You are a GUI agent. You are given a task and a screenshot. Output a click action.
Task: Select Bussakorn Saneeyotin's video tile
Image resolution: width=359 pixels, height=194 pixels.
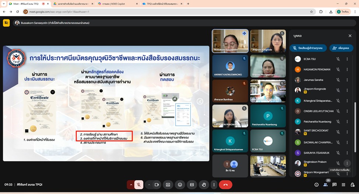coord(230,41)
